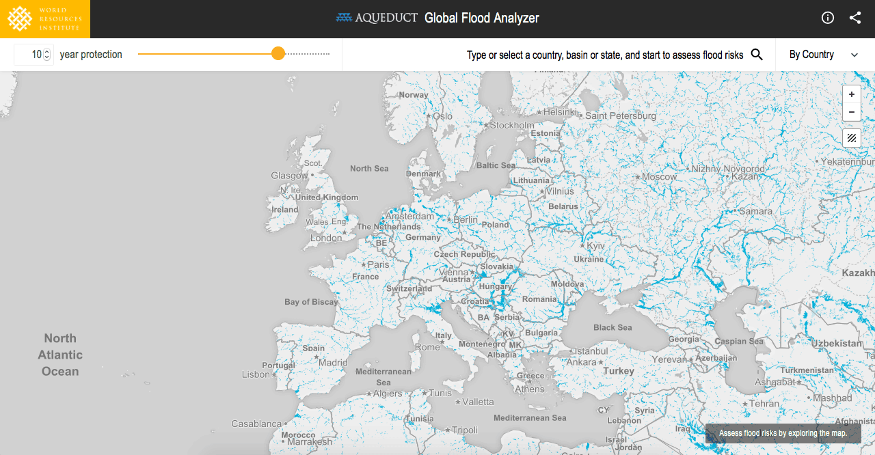This screenshot has width=875, height=455.
Task: Zoom out with the minus button
Action: click(852, 112)
